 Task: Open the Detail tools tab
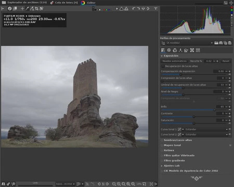click(169, 50)
